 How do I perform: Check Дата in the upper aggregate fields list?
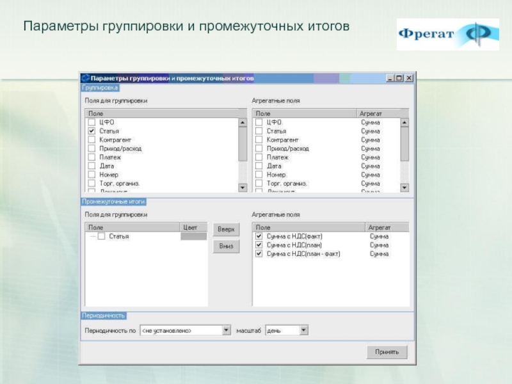[259, 166]
